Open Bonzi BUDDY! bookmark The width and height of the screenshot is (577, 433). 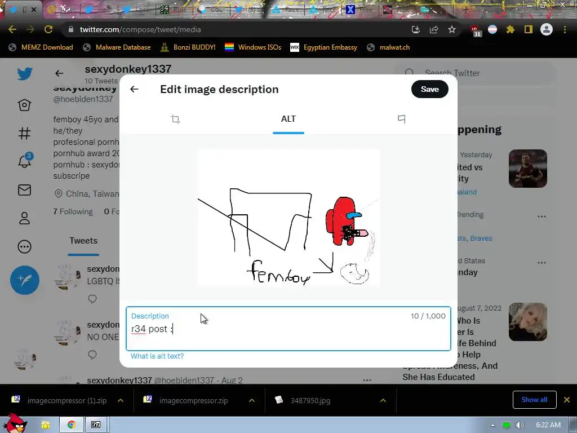pos(188,47)
